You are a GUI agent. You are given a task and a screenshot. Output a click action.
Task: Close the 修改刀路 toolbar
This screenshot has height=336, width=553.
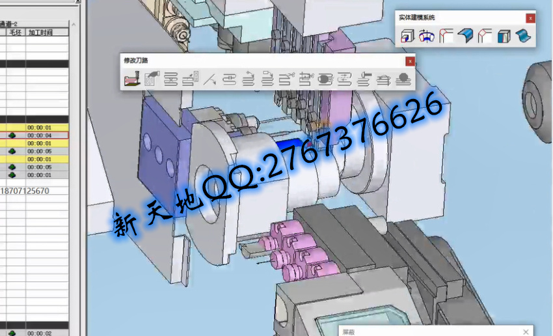[409, 61]
